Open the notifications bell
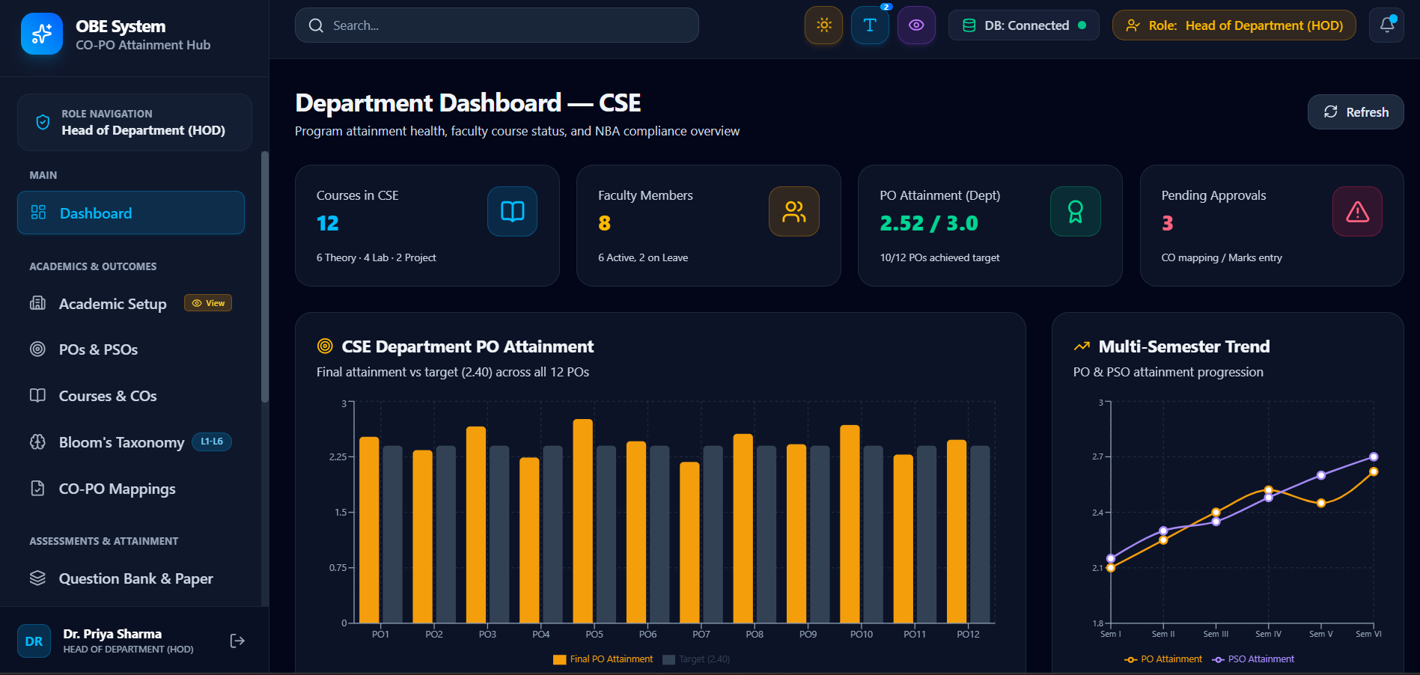This screenshot has height=675, width=1420. click(1386, 25)
